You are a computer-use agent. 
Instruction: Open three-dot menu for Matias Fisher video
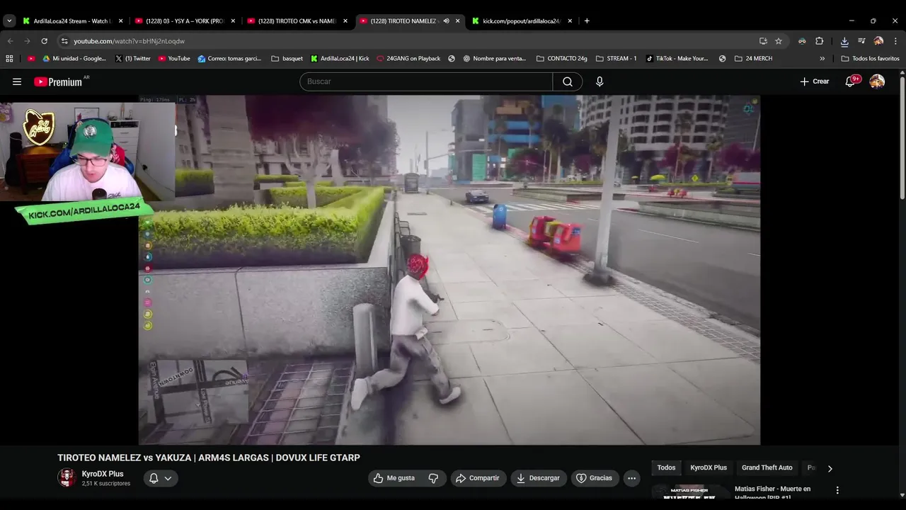(x=837, y=490)
